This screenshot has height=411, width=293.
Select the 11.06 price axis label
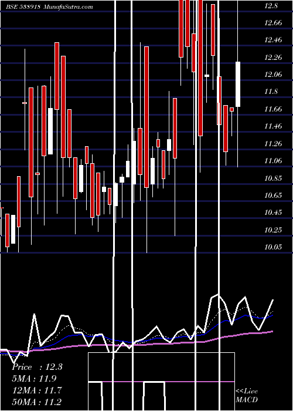(x=273, y=161)
